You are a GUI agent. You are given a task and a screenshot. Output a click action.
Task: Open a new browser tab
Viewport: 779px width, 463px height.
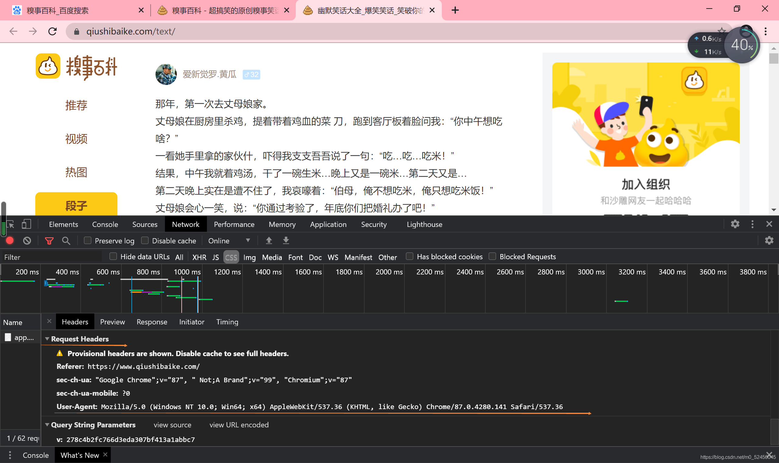click(x=455, y=10)
